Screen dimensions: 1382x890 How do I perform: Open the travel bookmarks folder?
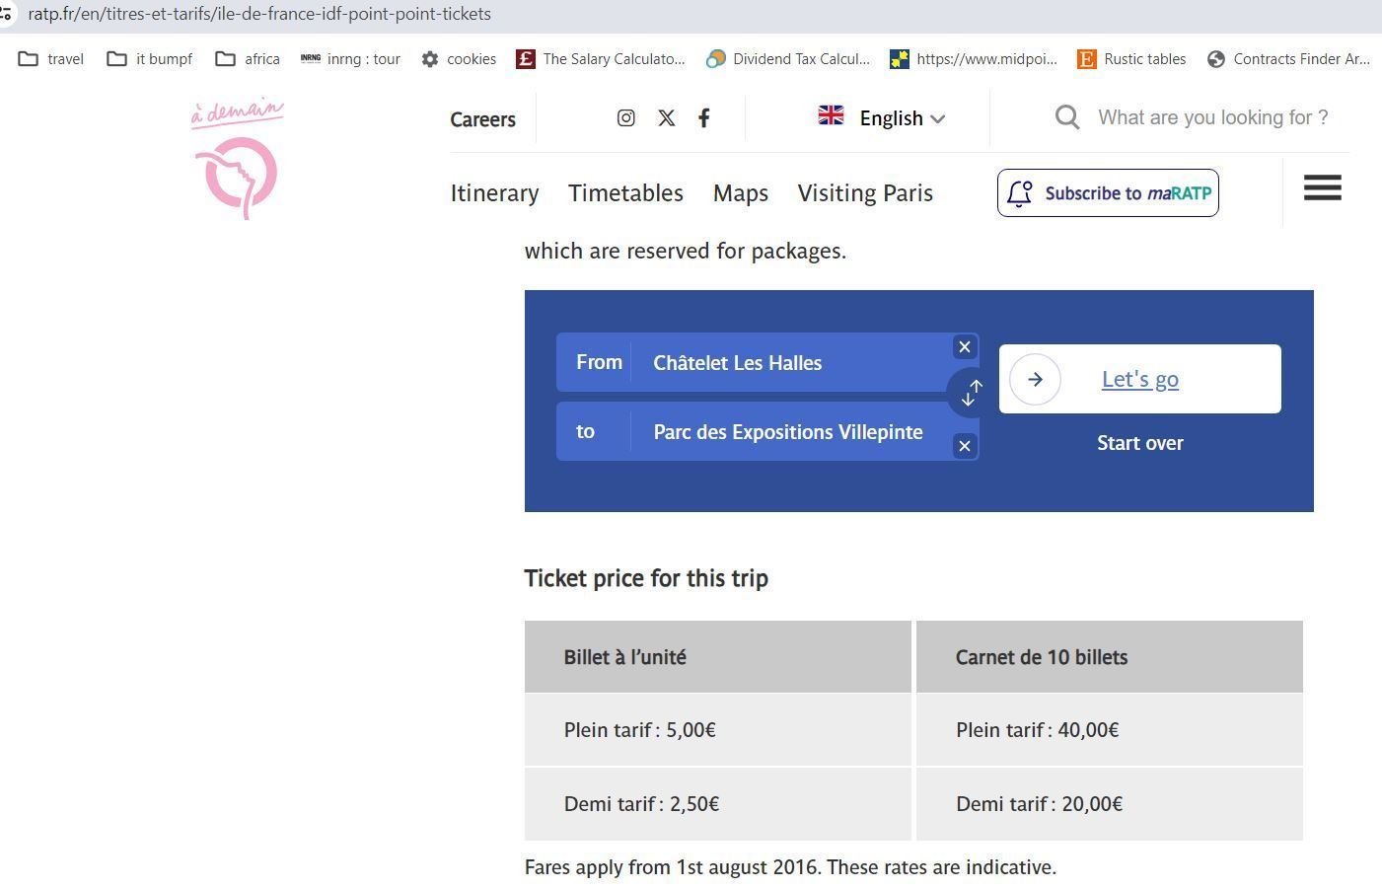pyautogui.click(x=51, y=59)
